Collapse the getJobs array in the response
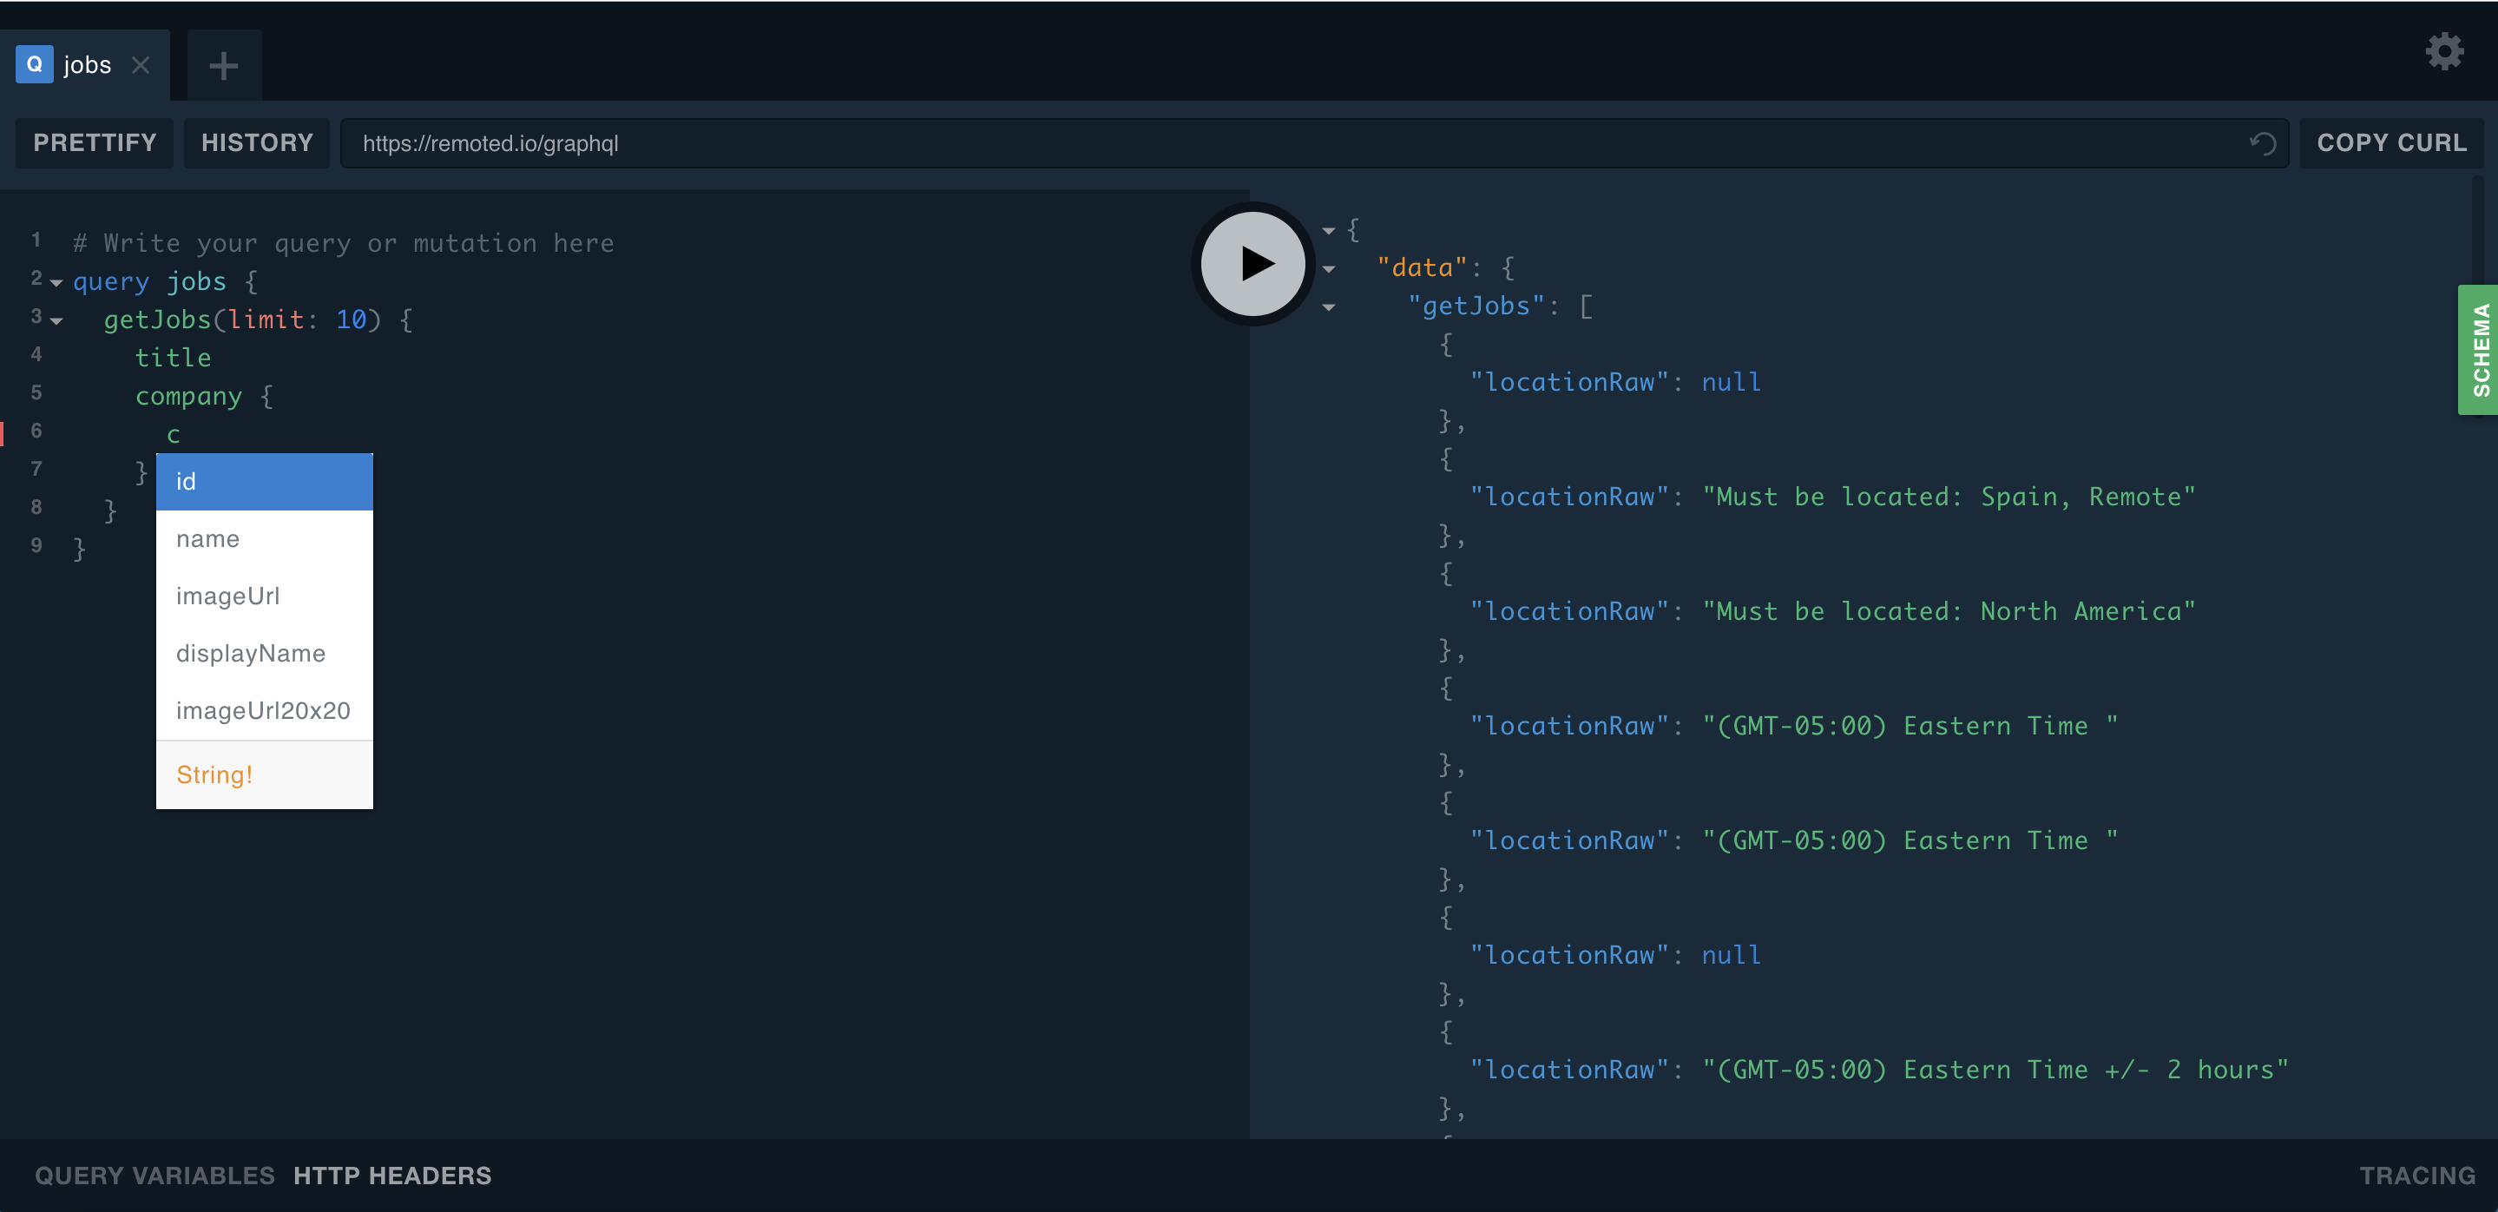The image size is (2498, 1212). (1329, 307)
